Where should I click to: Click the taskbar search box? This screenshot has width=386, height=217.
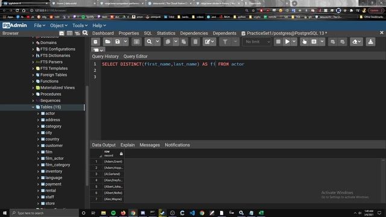pos(44,213)
